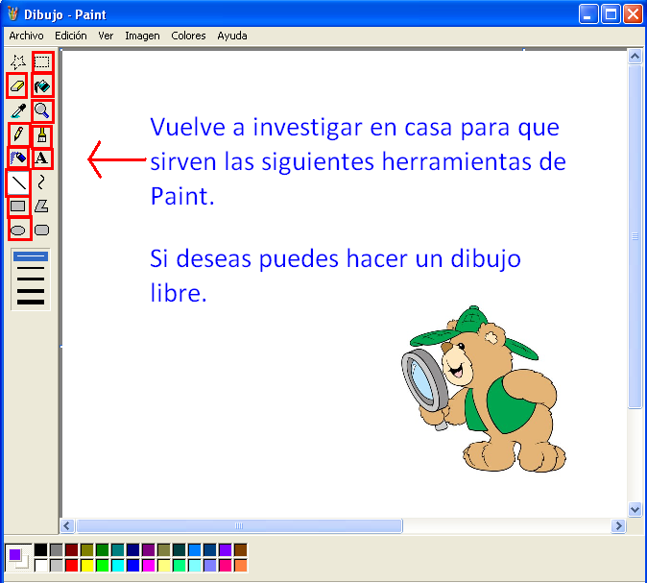
Task: Choose the straight Line tool
Action: click(17, 182)
